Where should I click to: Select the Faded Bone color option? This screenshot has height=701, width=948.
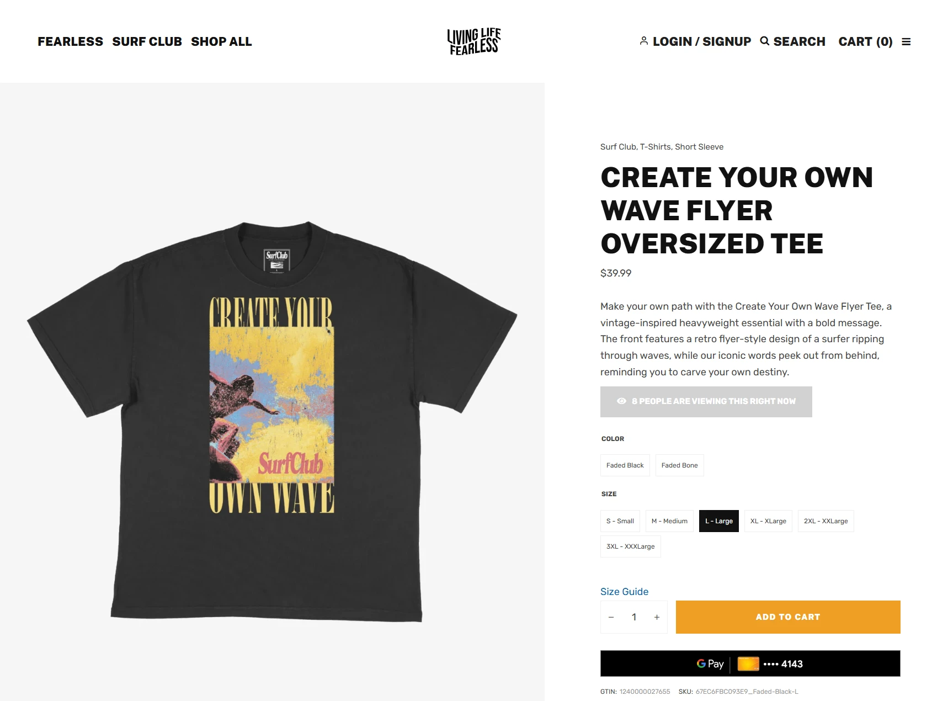point(680,465)
